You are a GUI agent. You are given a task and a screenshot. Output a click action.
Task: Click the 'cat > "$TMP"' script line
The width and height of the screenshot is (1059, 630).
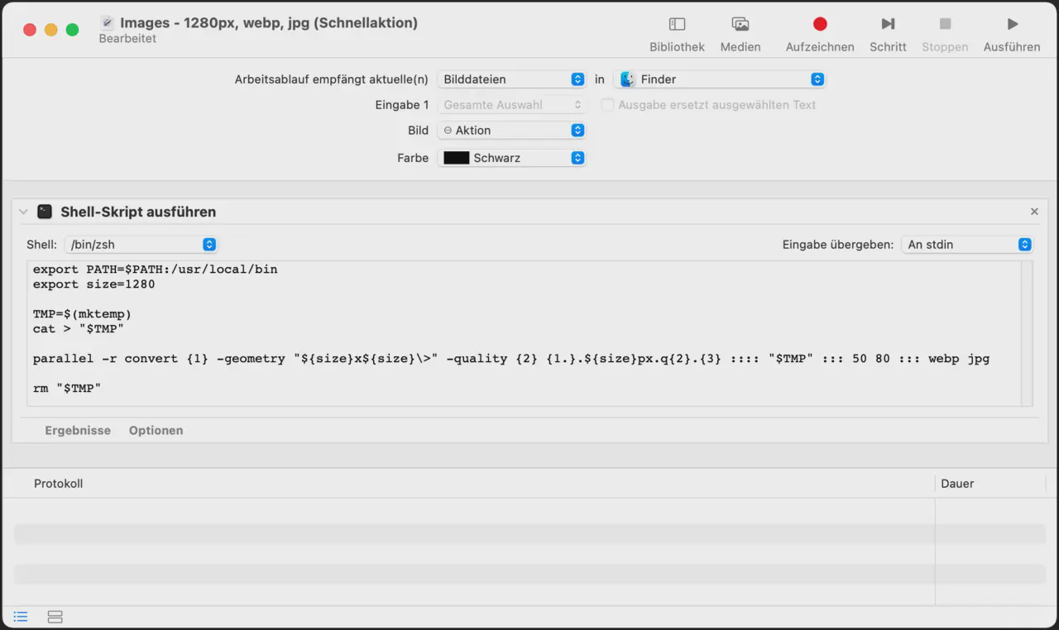(x=79, y=329)
